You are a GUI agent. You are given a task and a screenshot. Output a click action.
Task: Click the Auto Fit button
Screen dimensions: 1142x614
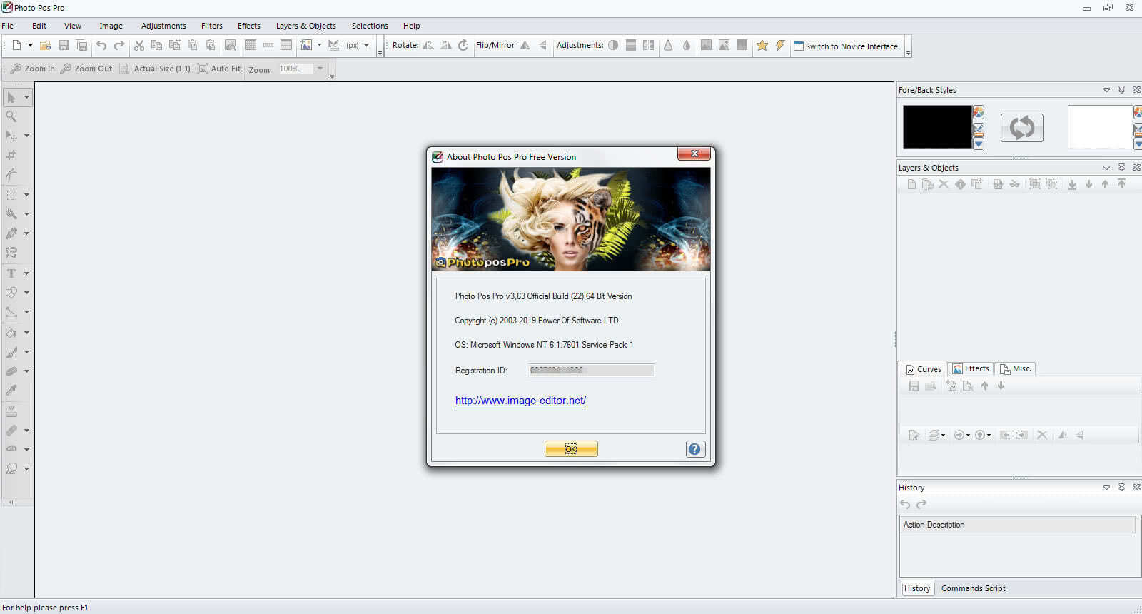(x=218, y=69)
